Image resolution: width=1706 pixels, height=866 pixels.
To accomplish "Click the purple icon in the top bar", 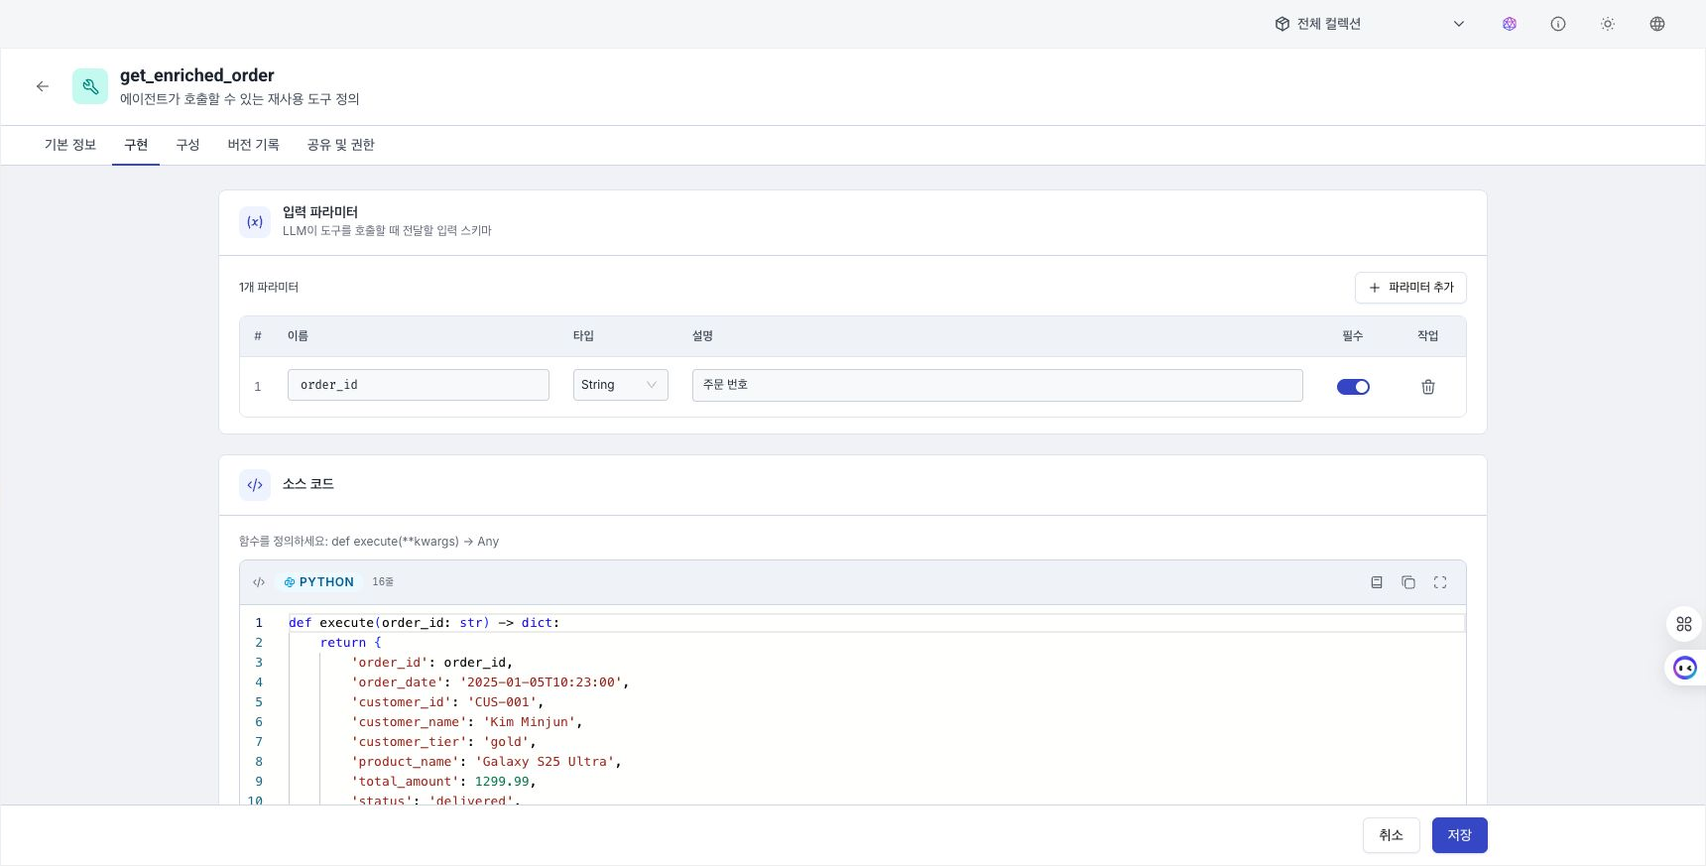I will [x=1510, y=24].
